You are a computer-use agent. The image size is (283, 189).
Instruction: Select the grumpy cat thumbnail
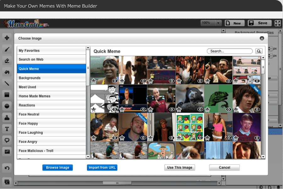point(190,150)
